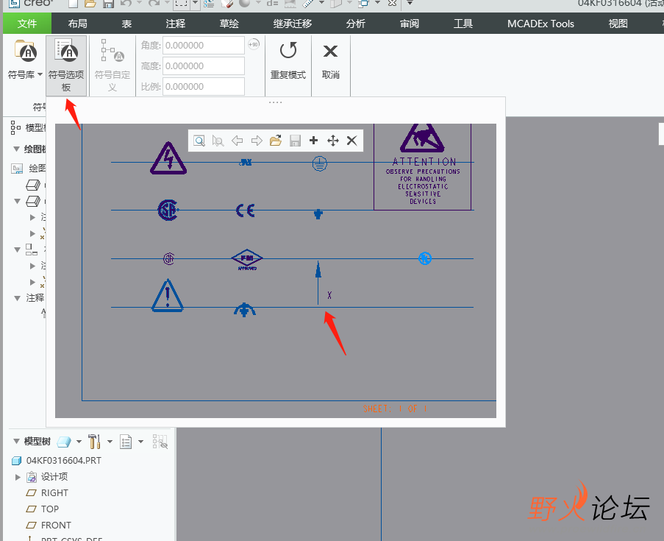Select the FRONT datum plane
The width and height of the screenshot is (664, 541).
coord(56,525)
